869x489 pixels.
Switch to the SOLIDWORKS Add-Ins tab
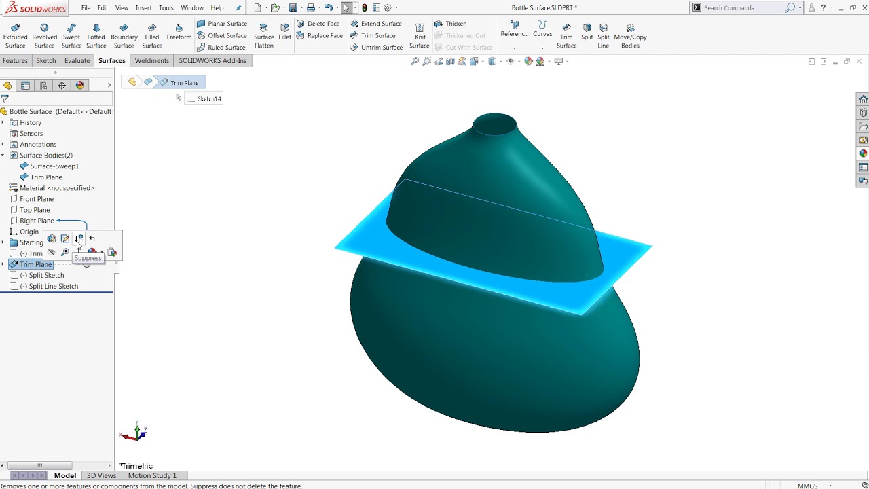(x=212, y=60)
